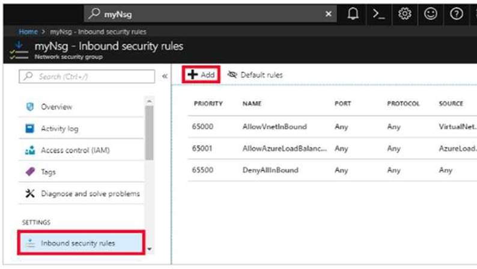477x269 pixels.
Task: Sort by the PROTOCOL column header
Action: 403,104
